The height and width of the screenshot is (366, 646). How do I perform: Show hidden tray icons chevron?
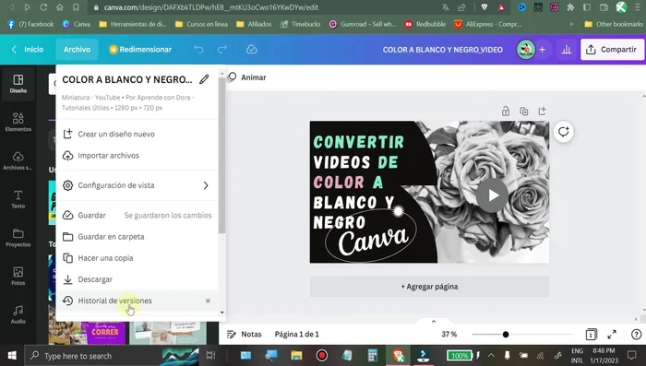tap(491, 355)
